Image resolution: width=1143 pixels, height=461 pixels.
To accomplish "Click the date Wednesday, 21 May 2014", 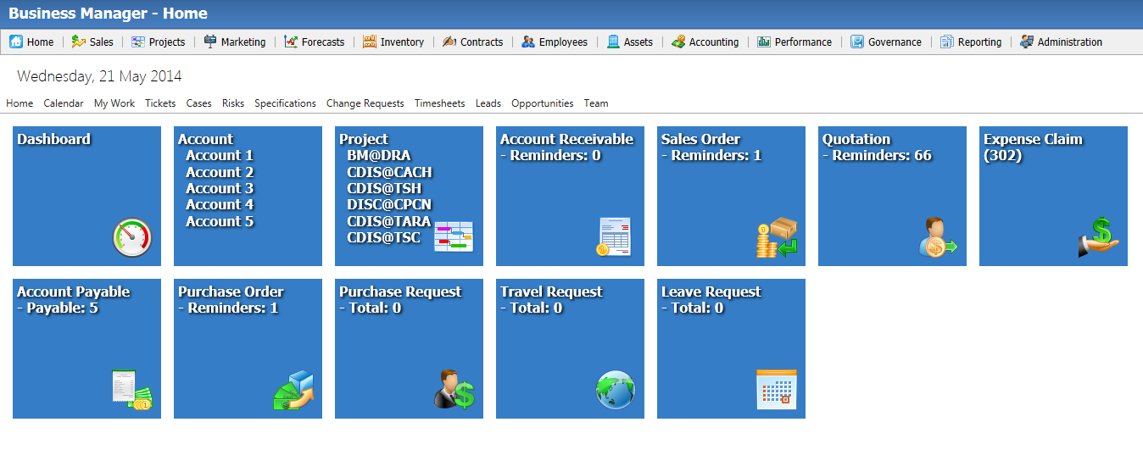I will pyautogui.click(x=99, y=76).
